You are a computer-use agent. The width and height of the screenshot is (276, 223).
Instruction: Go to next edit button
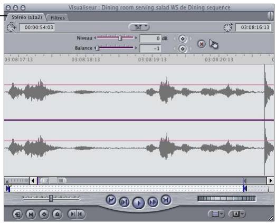pyautogui.click(x=166, y=200)
